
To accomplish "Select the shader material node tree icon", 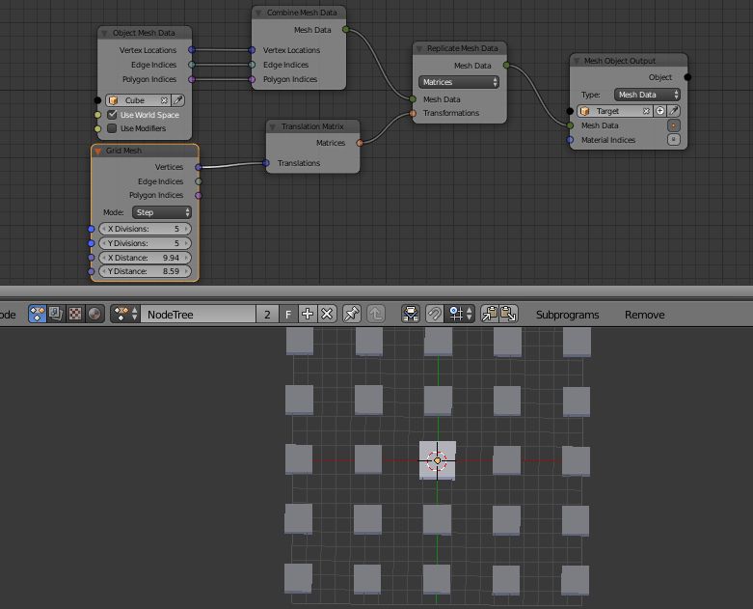I will (x=94, y=314).
